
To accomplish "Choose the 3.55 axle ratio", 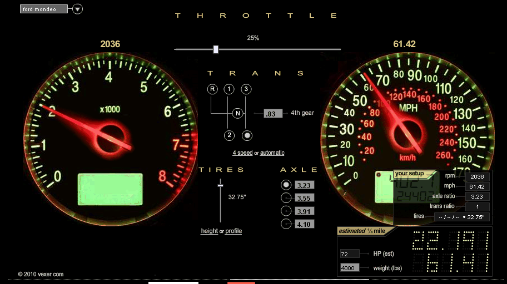I will (286, 198).
